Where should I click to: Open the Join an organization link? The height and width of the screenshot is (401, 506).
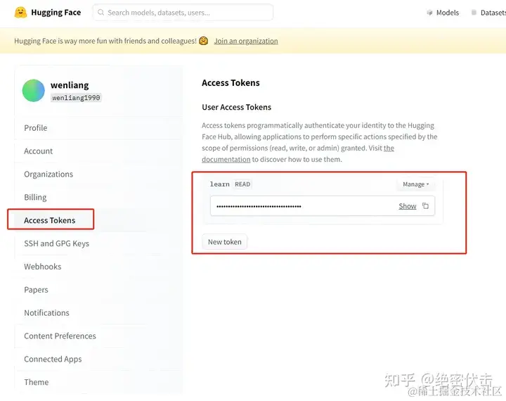pyautogui.click(x=245, y=41)
